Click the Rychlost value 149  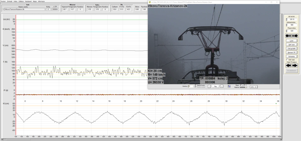click(144, 9)
